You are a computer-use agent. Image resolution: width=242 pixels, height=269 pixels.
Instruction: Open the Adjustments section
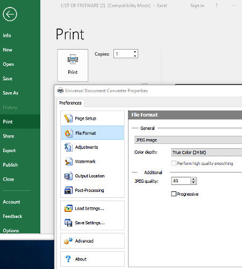pyautogui.click(x=92, y=147)
